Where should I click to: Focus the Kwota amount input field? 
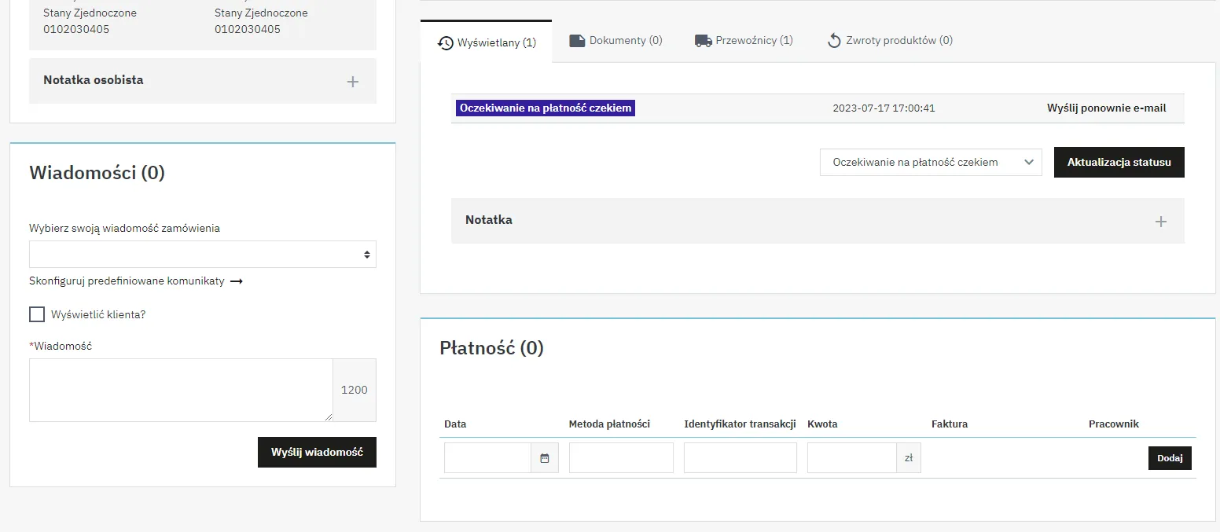point(851,458)
